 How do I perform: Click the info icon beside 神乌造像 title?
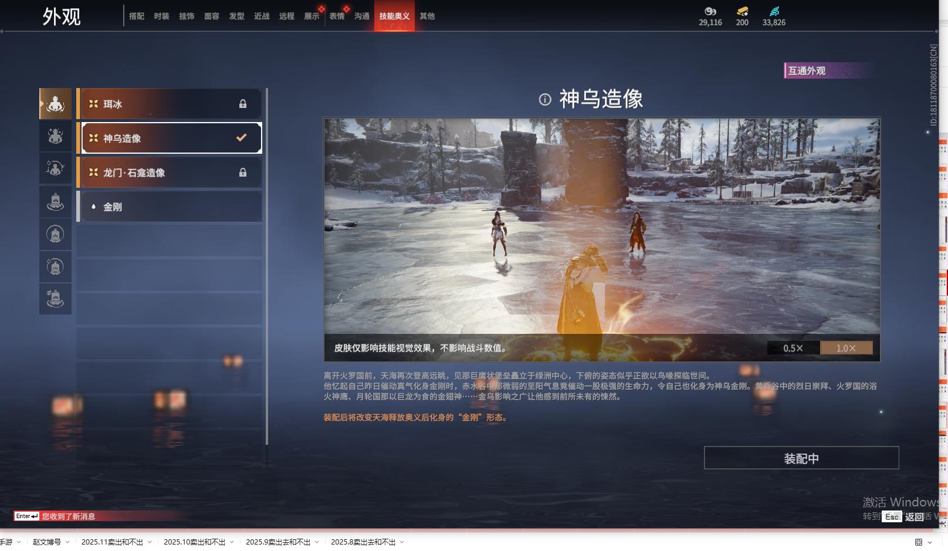coord(545,100)
